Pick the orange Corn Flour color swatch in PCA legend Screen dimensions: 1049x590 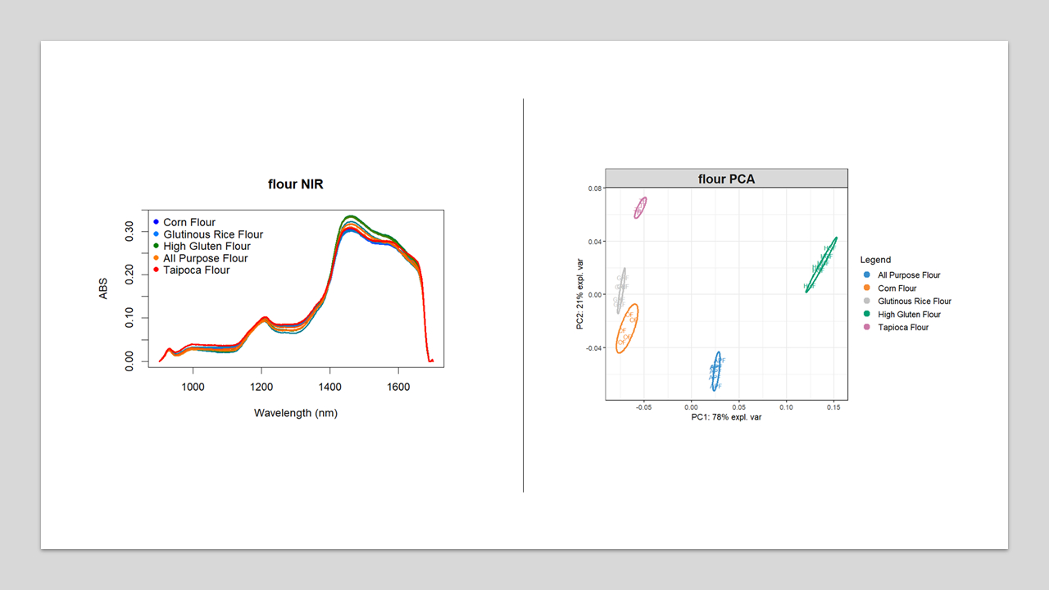866,288
